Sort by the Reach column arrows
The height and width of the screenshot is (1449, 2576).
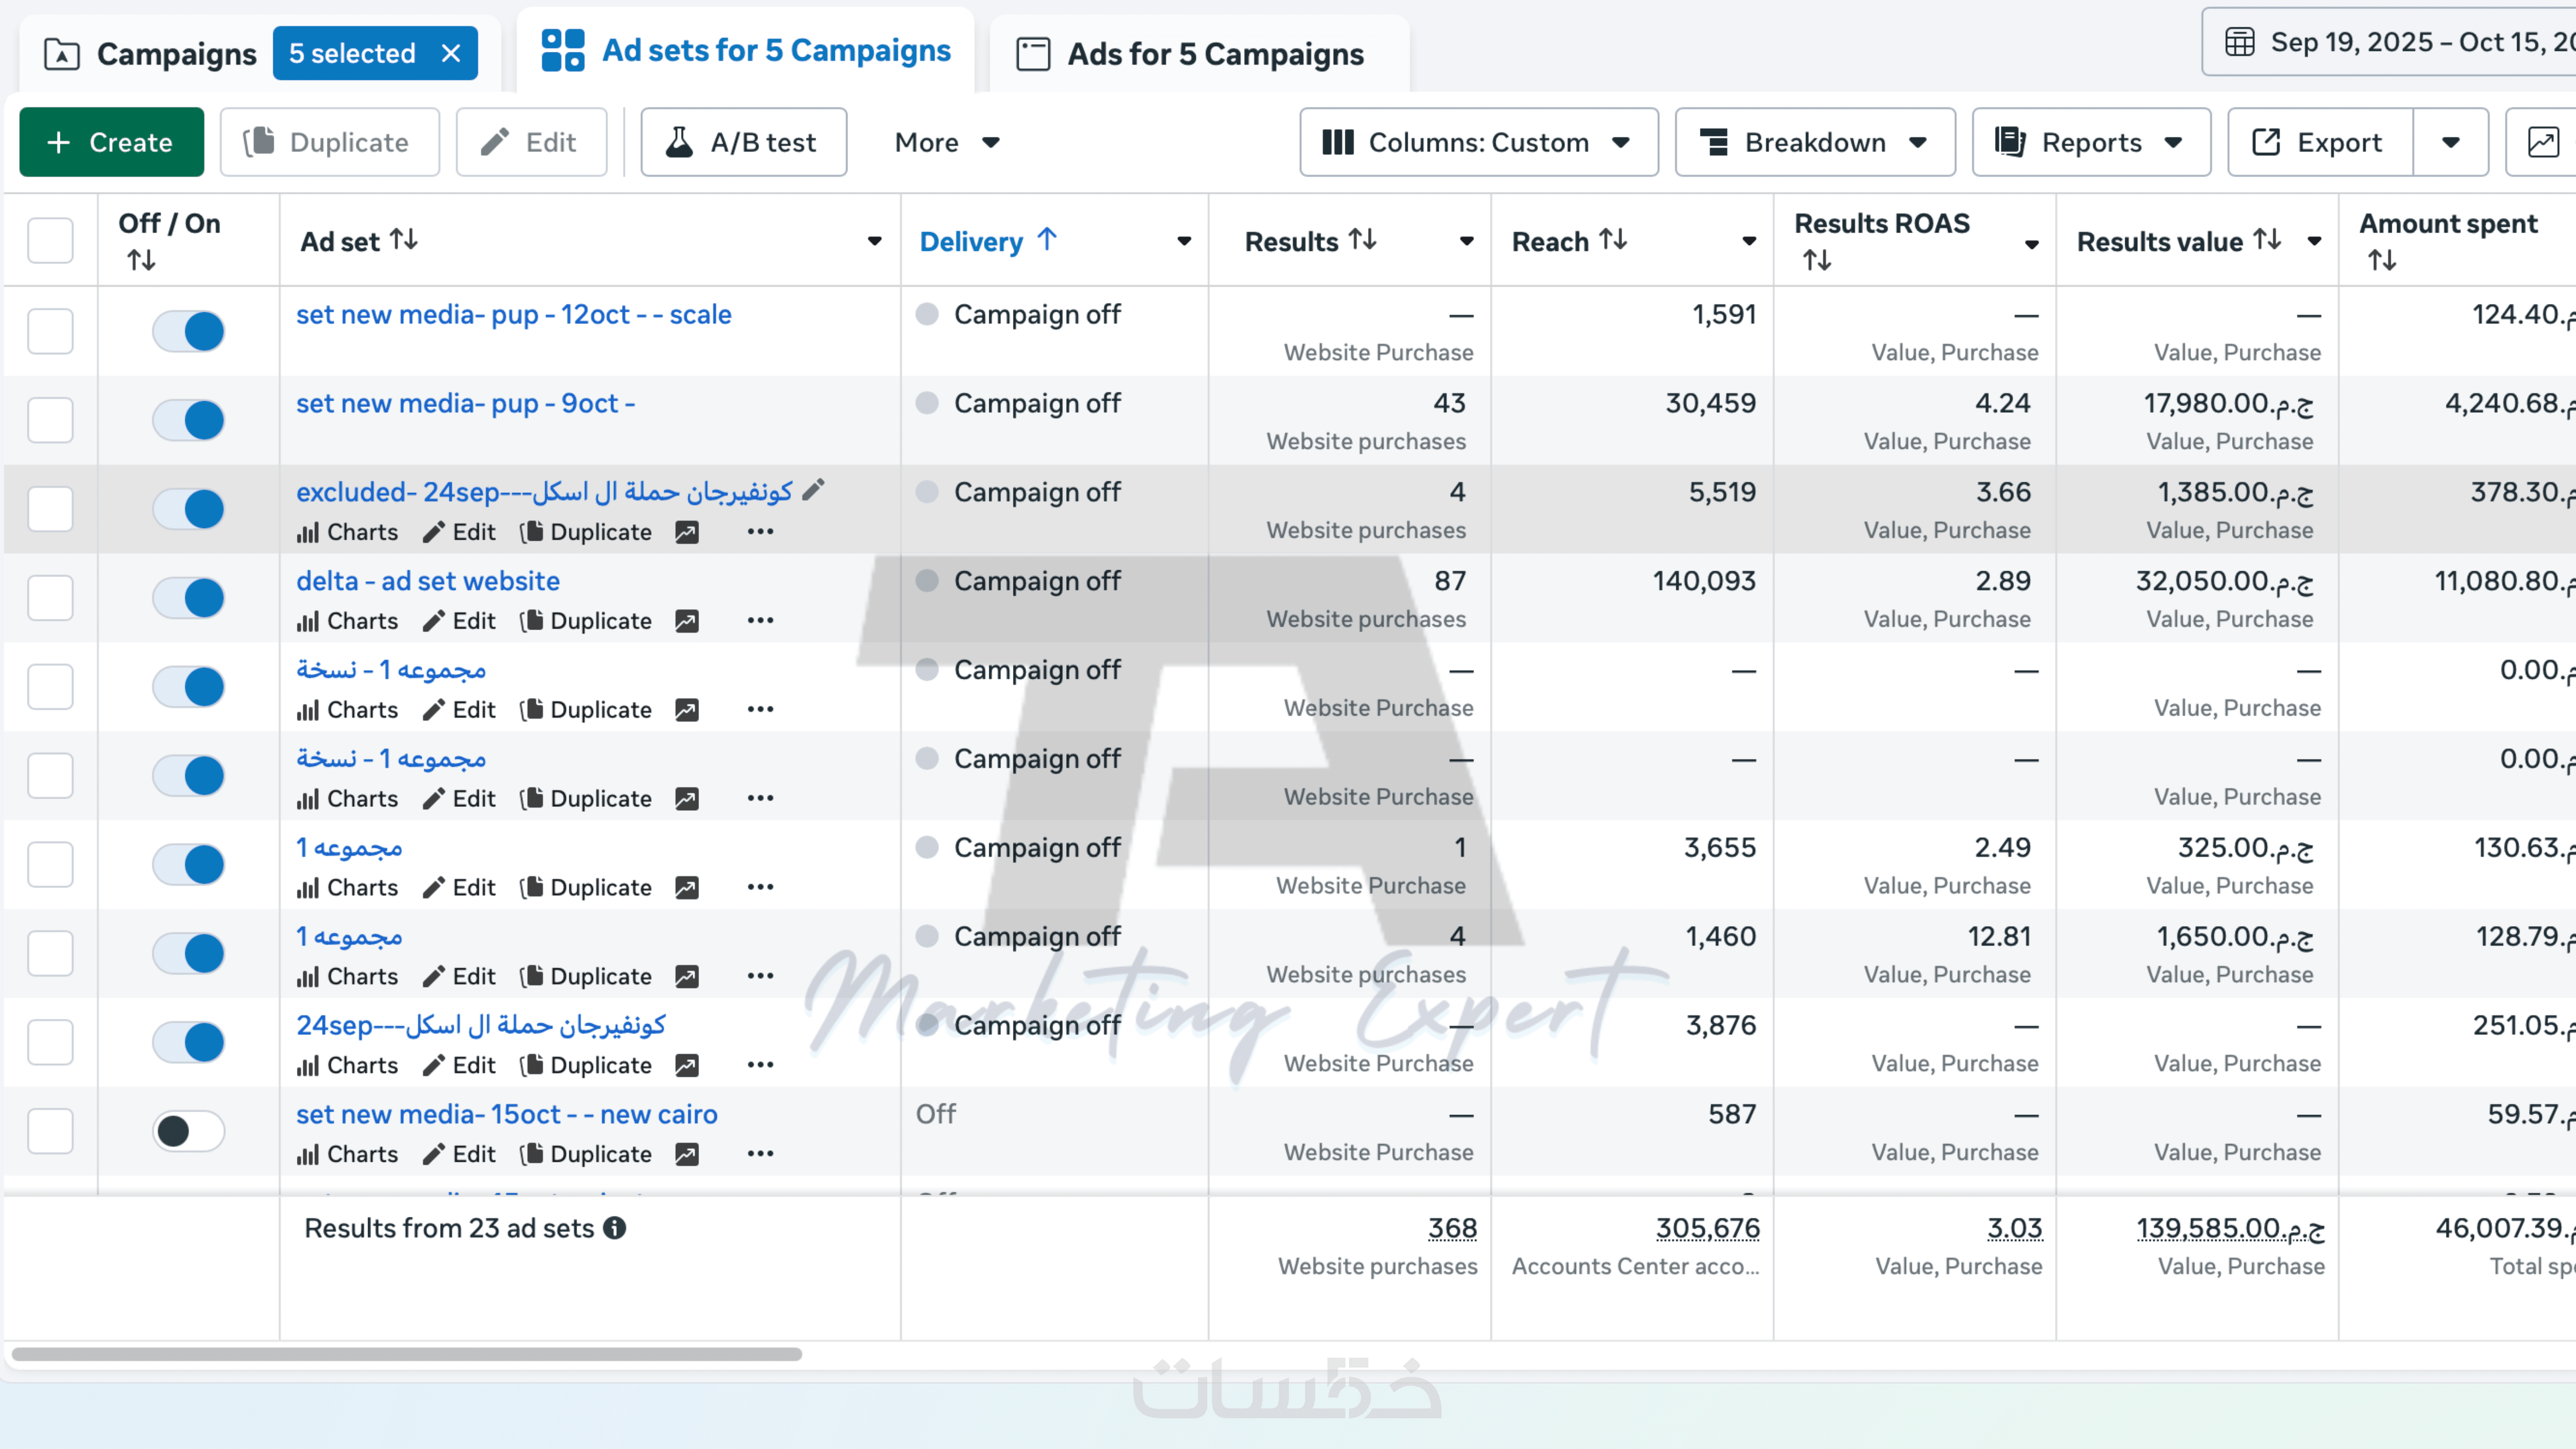point(1613,240)
